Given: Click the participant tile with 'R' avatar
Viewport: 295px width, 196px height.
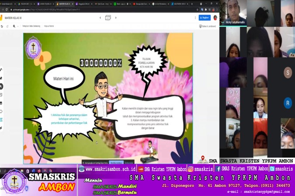Looking at the screenshot, I should click(288, 103).
